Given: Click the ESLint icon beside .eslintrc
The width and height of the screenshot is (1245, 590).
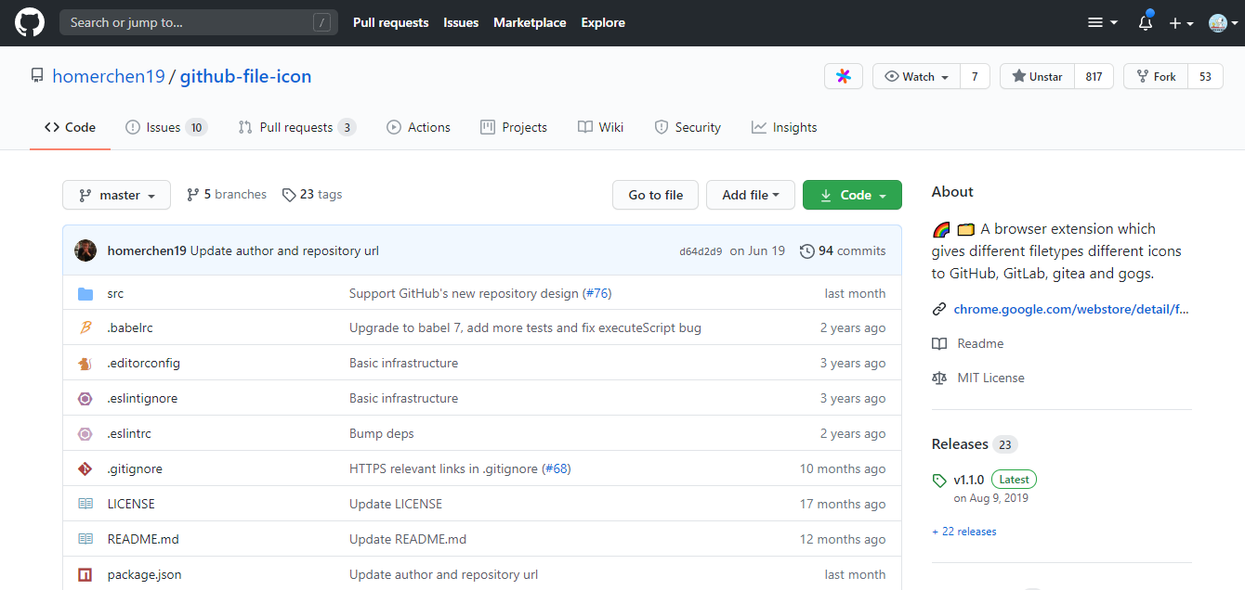Looking at the screenshot, I should tap(85, 434).
